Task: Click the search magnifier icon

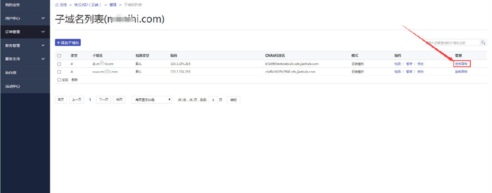Action: 483,43
